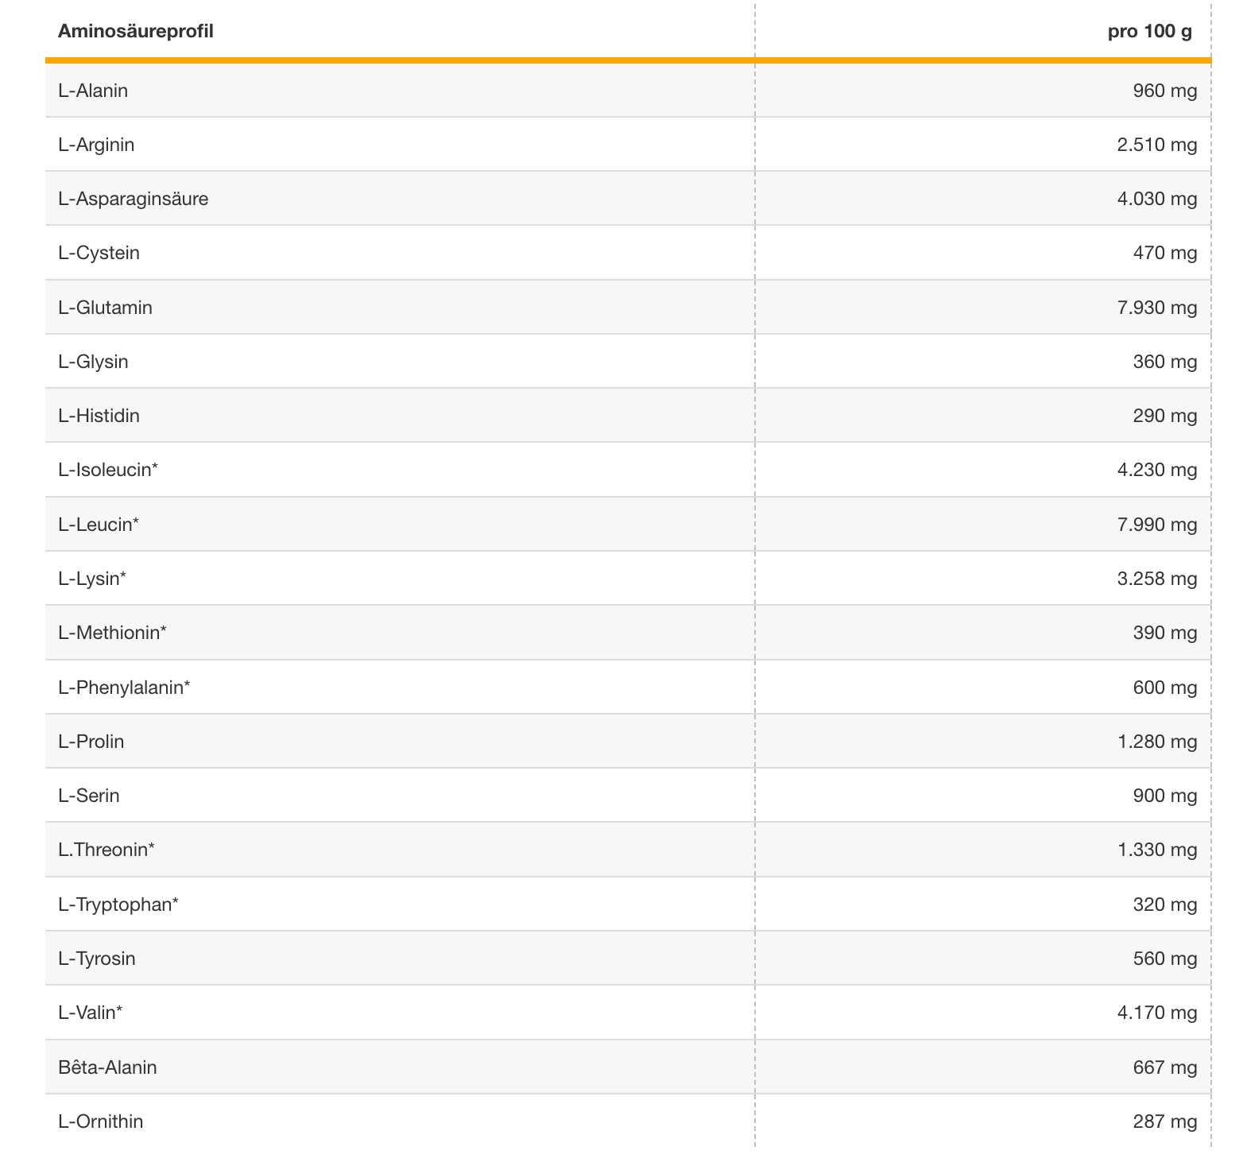
Task: Click the pro 100 g header
Action: click(x=1149, y=32)
